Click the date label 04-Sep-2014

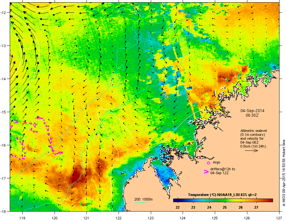coord(252,111)
